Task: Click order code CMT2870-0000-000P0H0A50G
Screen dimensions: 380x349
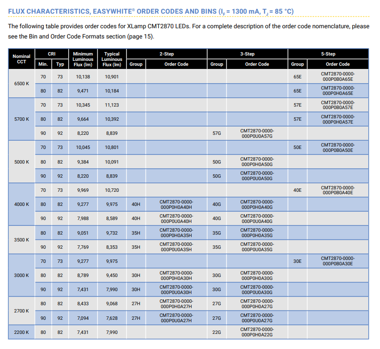Action: (257, 162)
